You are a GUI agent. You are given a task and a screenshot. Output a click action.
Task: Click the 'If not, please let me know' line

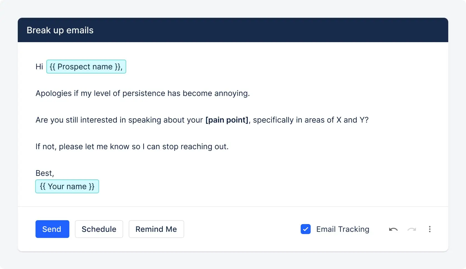point(83,146)
